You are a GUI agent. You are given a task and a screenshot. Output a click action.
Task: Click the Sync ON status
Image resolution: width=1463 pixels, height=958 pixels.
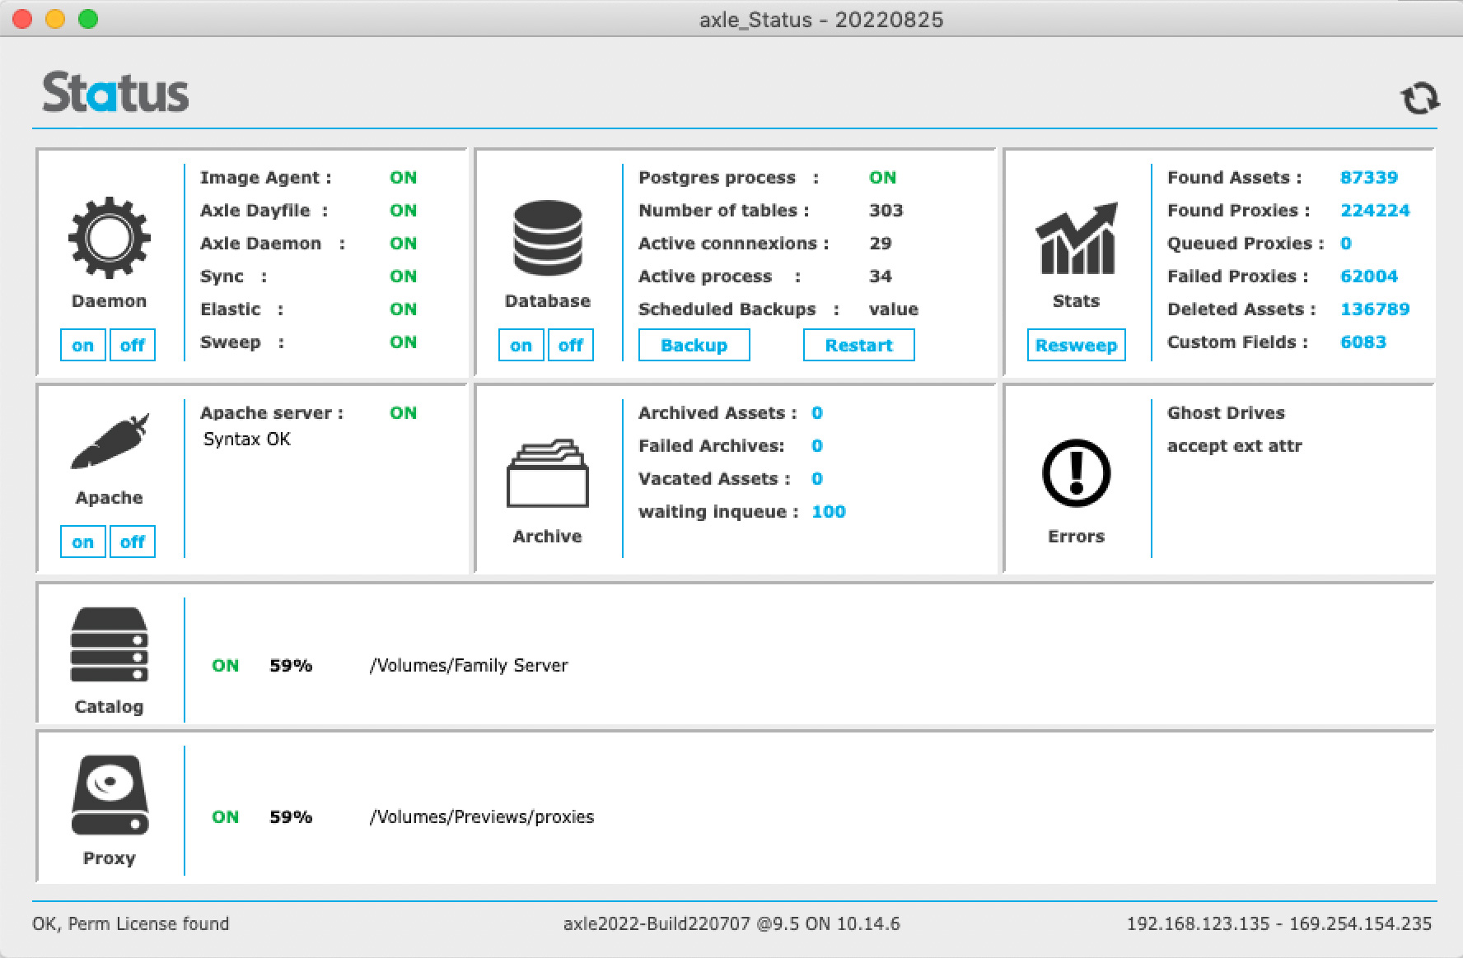pos(404,276)
